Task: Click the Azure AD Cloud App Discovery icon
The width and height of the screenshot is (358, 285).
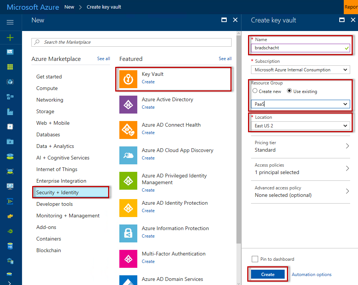Action: [x=128, y=155]
